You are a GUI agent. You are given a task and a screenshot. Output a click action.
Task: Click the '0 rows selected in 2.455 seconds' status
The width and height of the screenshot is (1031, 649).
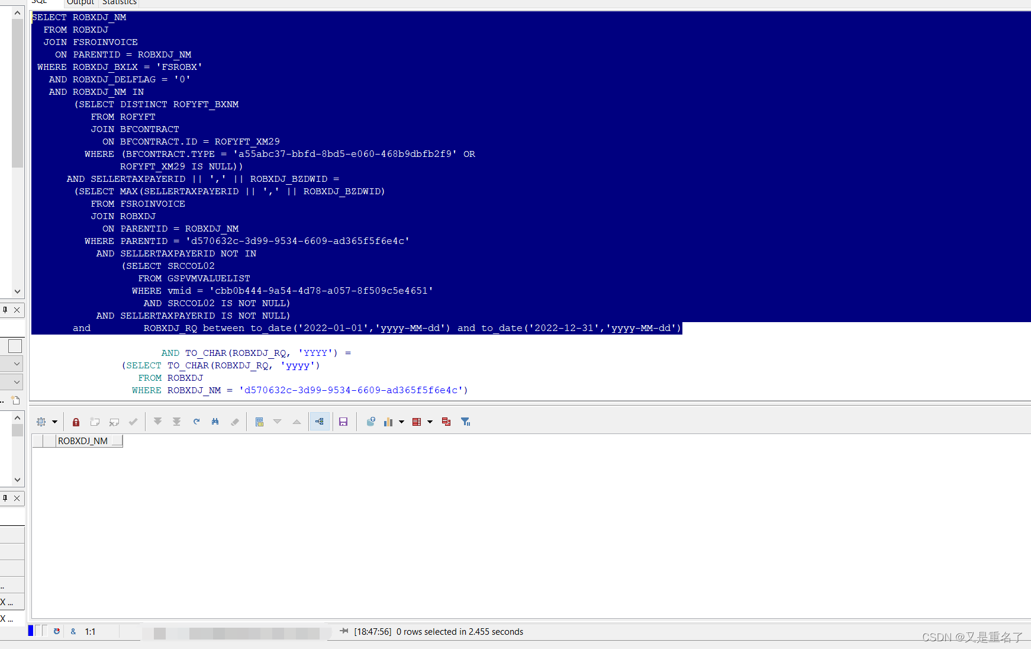(460, 632)
